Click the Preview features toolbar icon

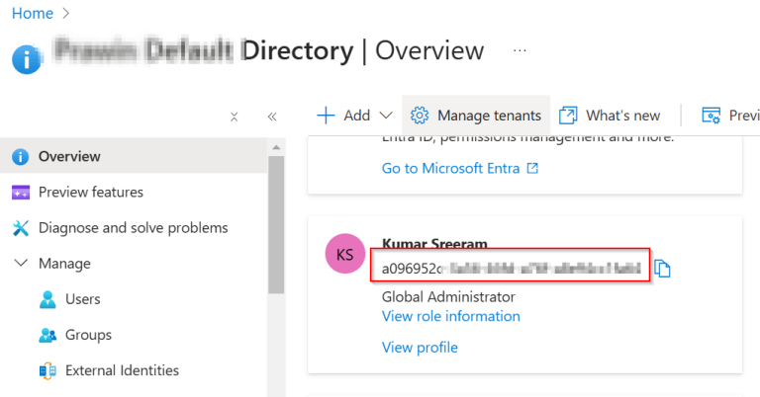pyautogui.click(x=711, y=116)
